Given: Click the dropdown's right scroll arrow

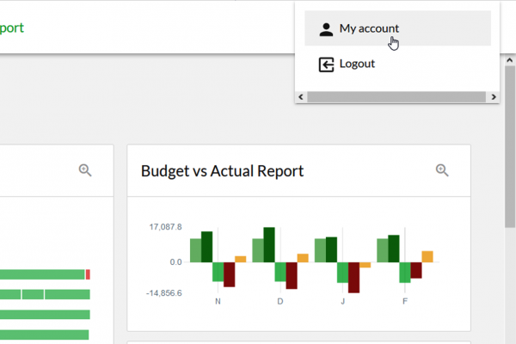Looking at the screenshot, I should coord(494,97).
